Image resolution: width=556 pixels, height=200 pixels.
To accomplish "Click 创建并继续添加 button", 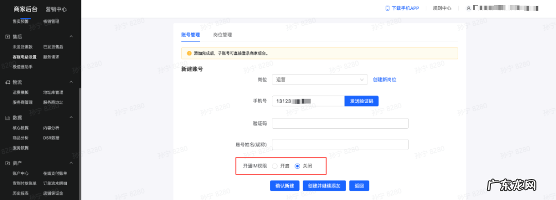I will tap(324, 186).
